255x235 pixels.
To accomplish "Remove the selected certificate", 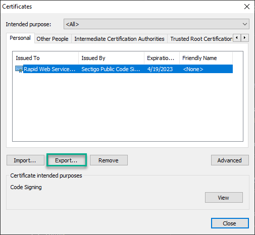I will (109, 160).
